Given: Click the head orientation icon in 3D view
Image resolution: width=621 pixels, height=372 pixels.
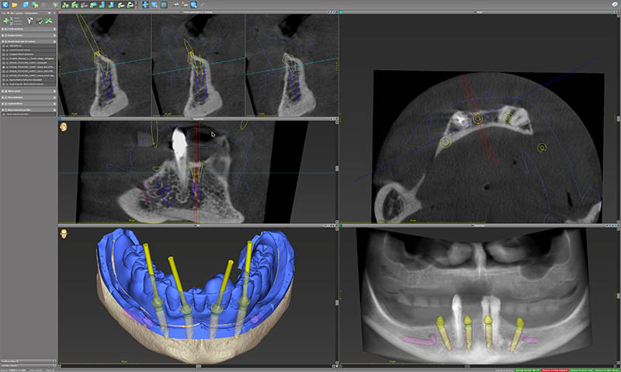Looking at the screenshot, I should 63,232.
